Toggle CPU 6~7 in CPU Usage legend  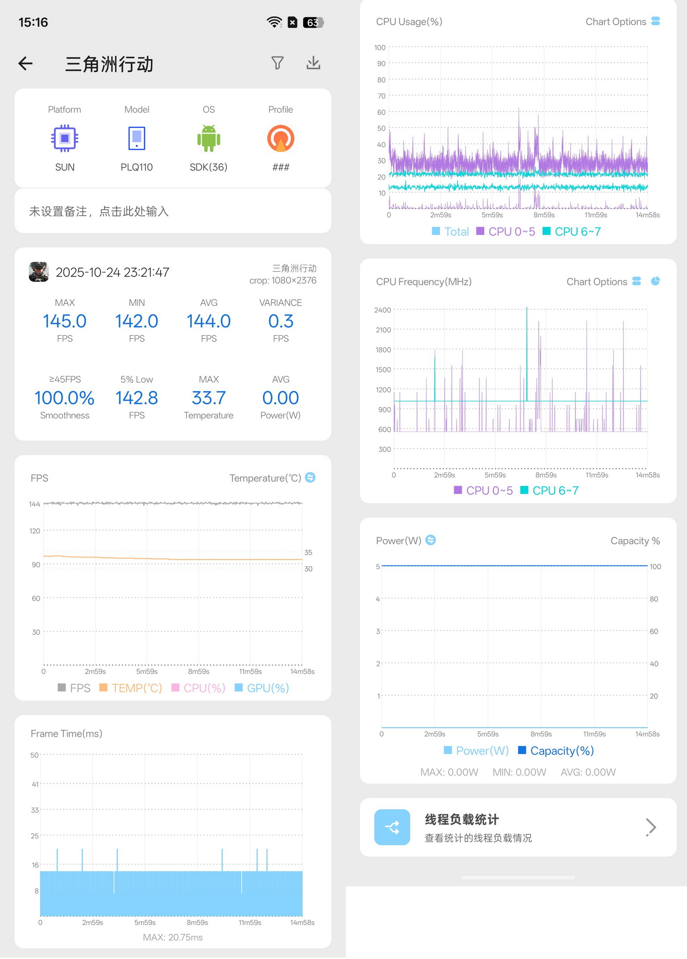coord(572,231)
